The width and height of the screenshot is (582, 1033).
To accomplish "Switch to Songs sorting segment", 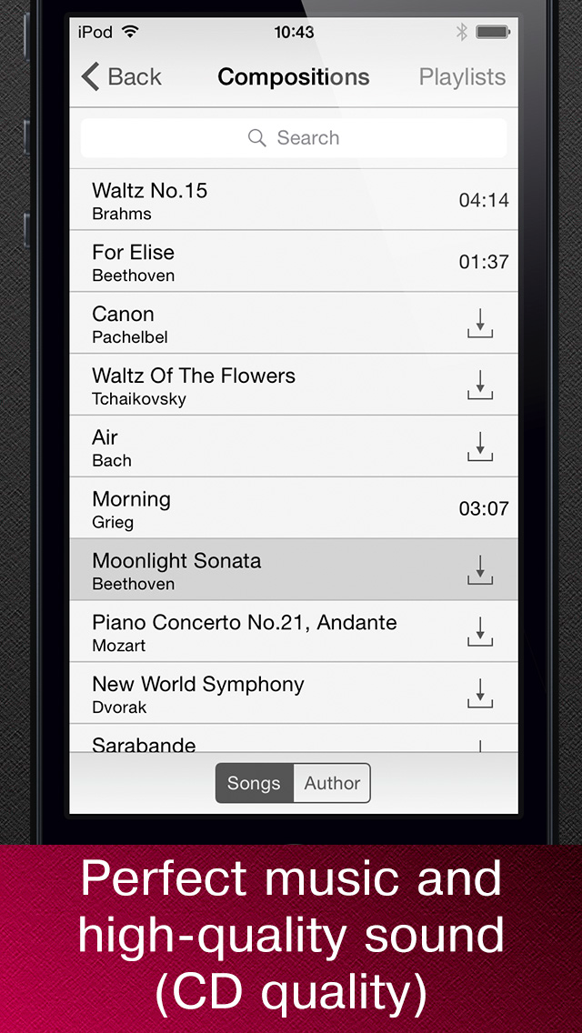I will pyautogui.click(x=254, y=783).
